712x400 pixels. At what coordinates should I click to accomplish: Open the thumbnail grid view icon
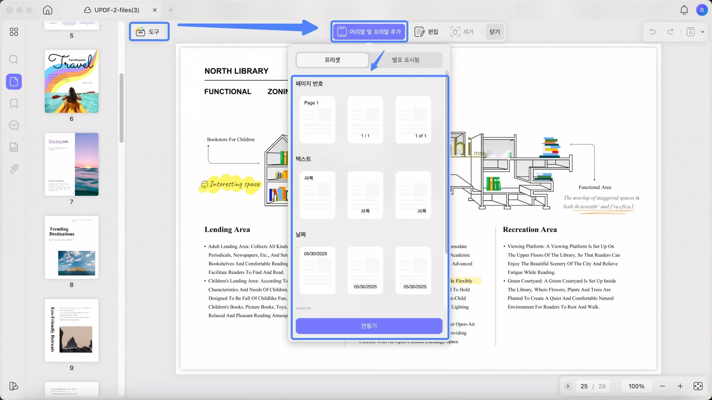coord(14,32)
